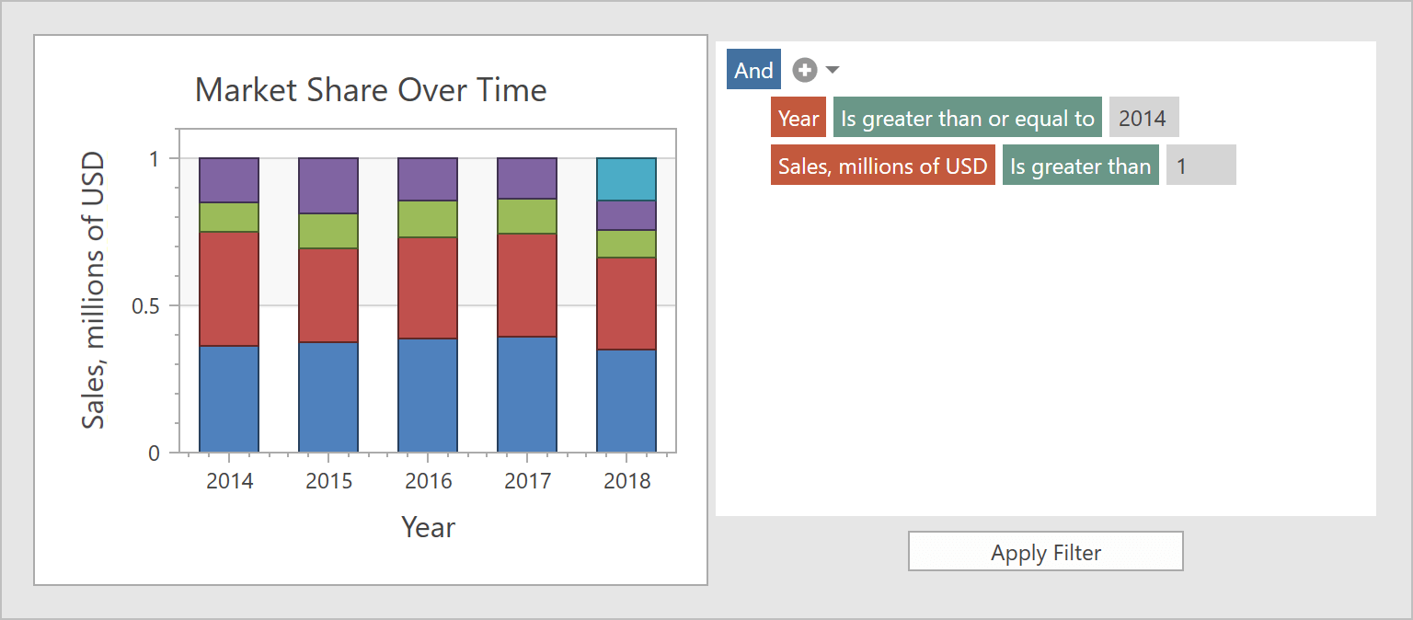Image resolution: width=1413 pixels, height=620 pixels.
Task: Select the 'Sales, millions of USD' filter field
Action: 882,166
